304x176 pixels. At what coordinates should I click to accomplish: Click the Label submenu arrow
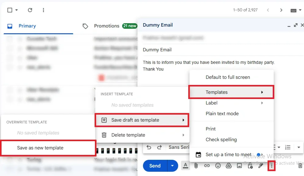click(262, 103)
